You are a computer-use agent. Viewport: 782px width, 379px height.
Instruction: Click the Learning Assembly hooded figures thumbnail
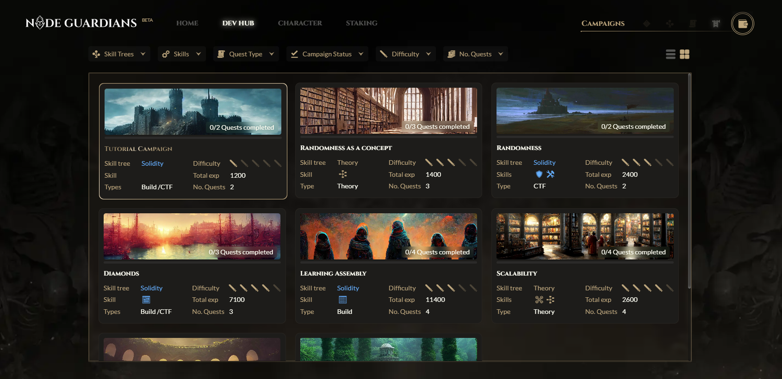tap(389, 236)
